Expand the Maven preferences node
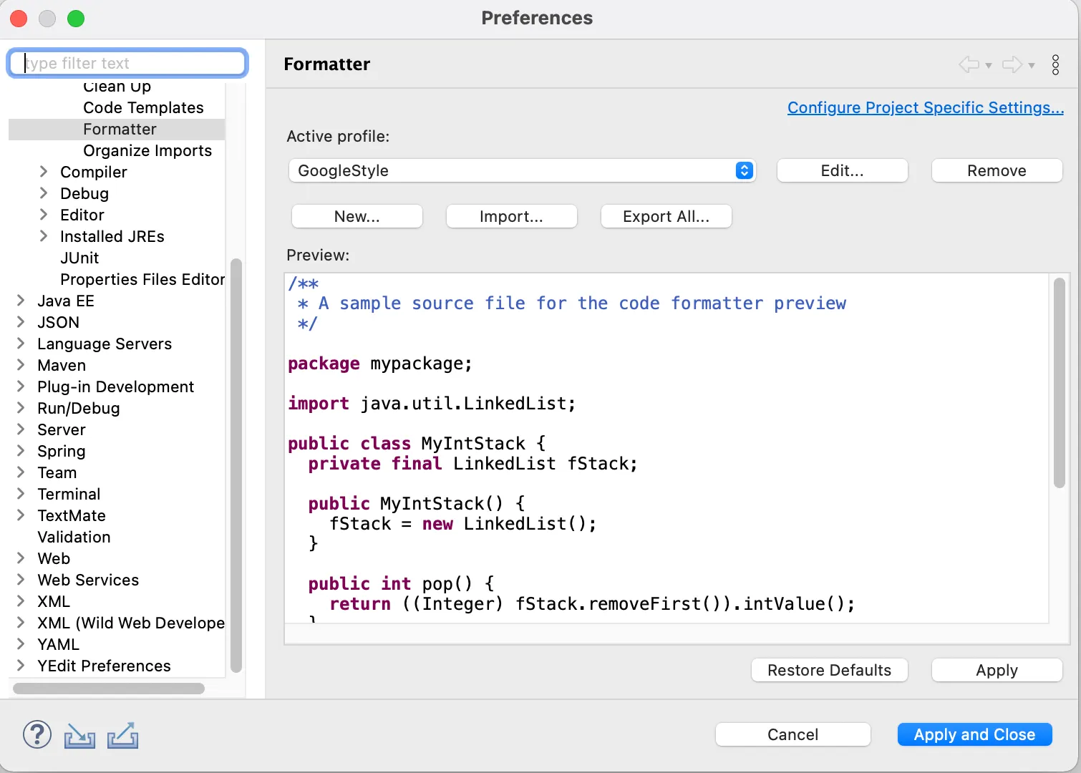Screen dimensions: 1081x773 (x=21, y=365)
